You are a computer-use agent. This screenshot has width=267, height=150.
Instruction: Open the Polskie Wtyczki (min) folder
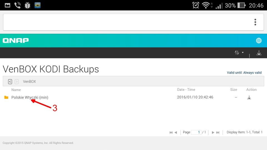pos(30,97)
